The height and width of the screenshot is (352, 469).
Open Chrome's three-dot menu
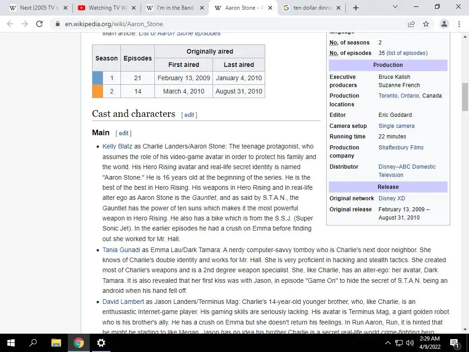tap(459, 24)
